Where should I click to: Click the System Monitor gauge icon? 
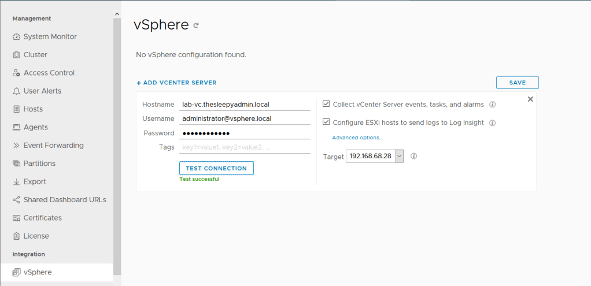pyautogui.click(x=16, y=37)
